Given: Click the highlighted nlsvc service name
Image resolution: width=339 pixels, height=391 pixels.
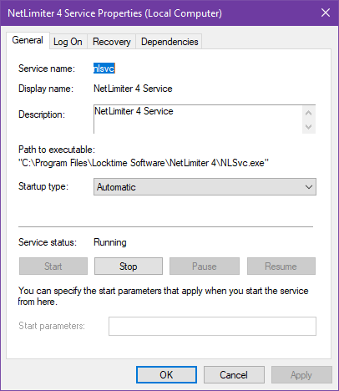Looking at the screenshot, I should click(104, 69).
